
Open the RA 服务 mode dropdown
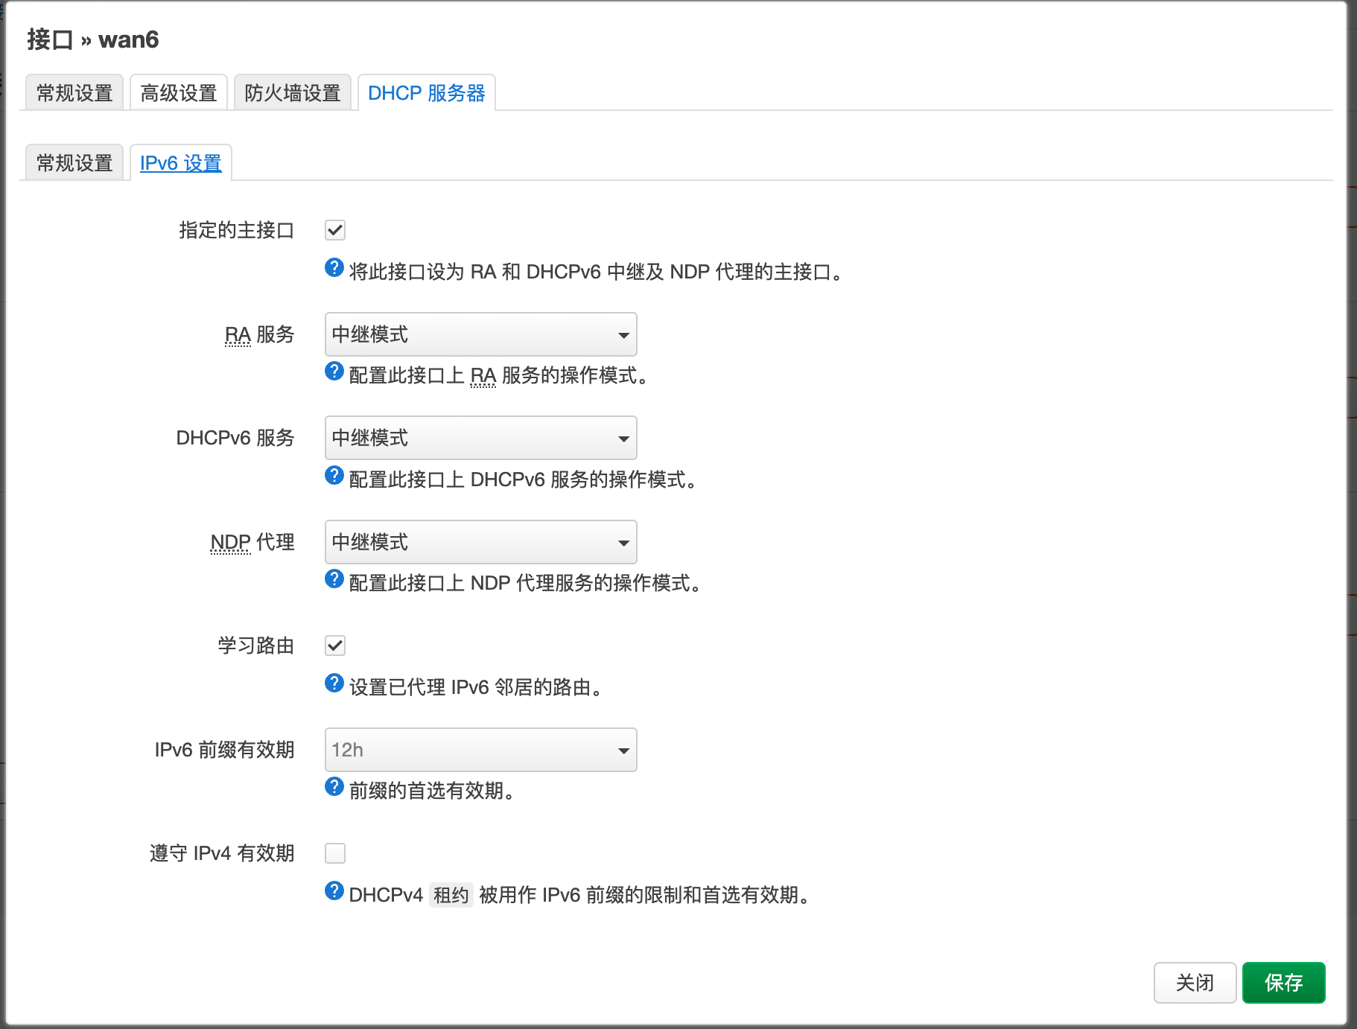(480, 334)
